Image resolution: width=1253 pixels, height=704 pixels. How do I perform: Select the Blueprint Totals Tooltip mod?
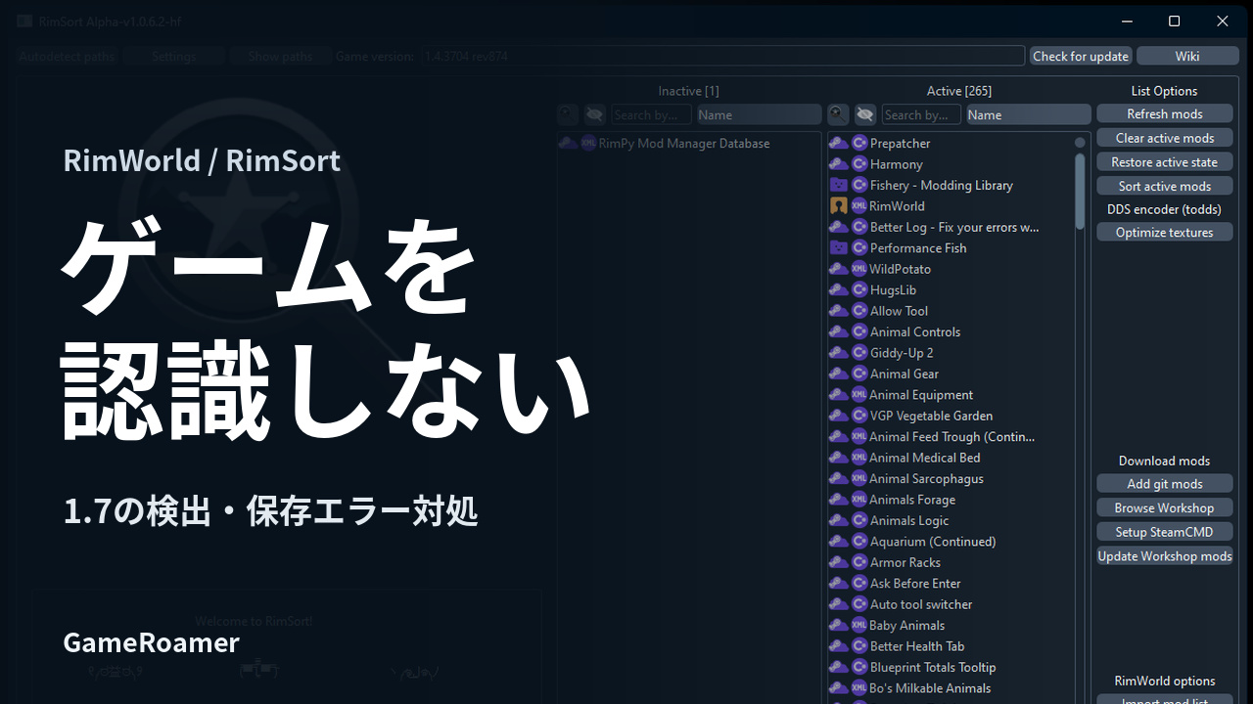point(951,668)
